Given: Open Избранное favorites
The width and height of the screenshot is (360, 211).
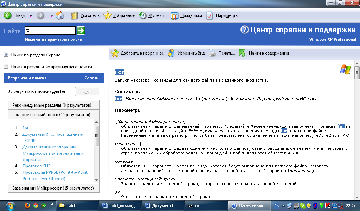Looking at the screenshot, I should [x=119, y=15].
